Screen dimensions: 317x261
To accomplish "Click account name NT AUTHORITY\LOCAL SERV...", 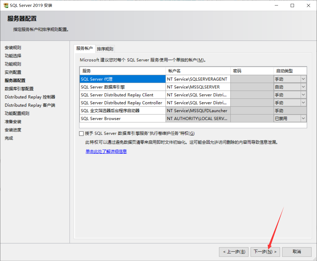I will click(x=198, y=118).
